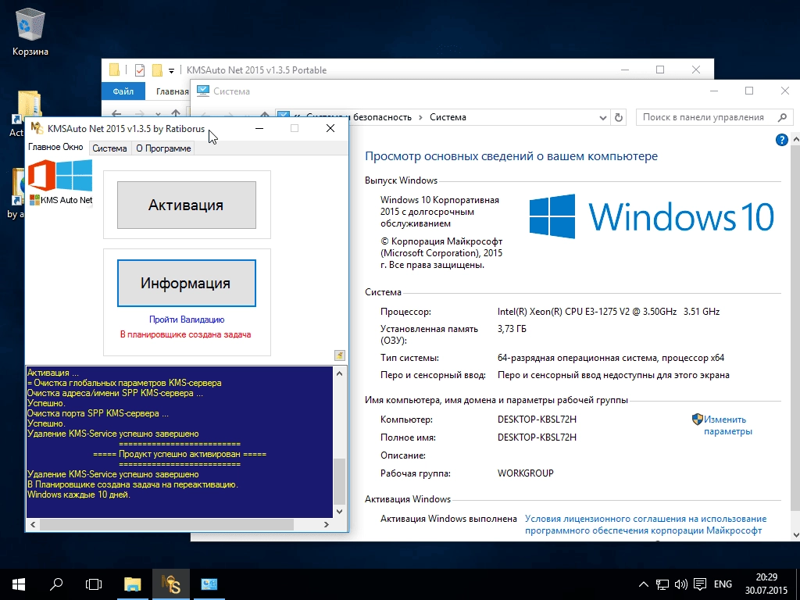
Task: Expand the quick access toolbar dropdown in Explorer
Action: coord(171,70)
